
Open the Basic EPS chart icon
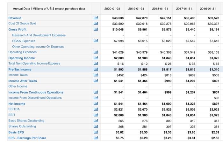(96, 132)
